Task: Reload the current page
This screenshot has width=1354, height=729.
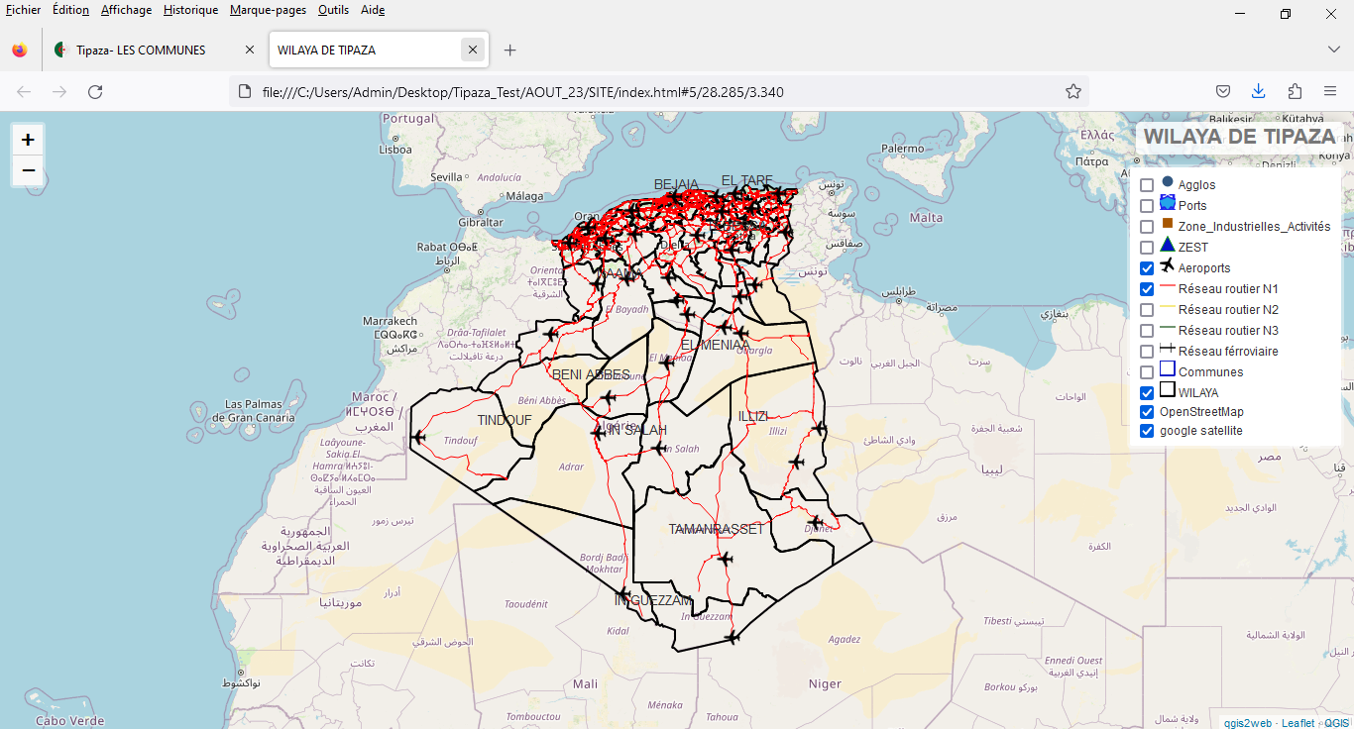Action: pyautogui.click(x=95, y=91)
